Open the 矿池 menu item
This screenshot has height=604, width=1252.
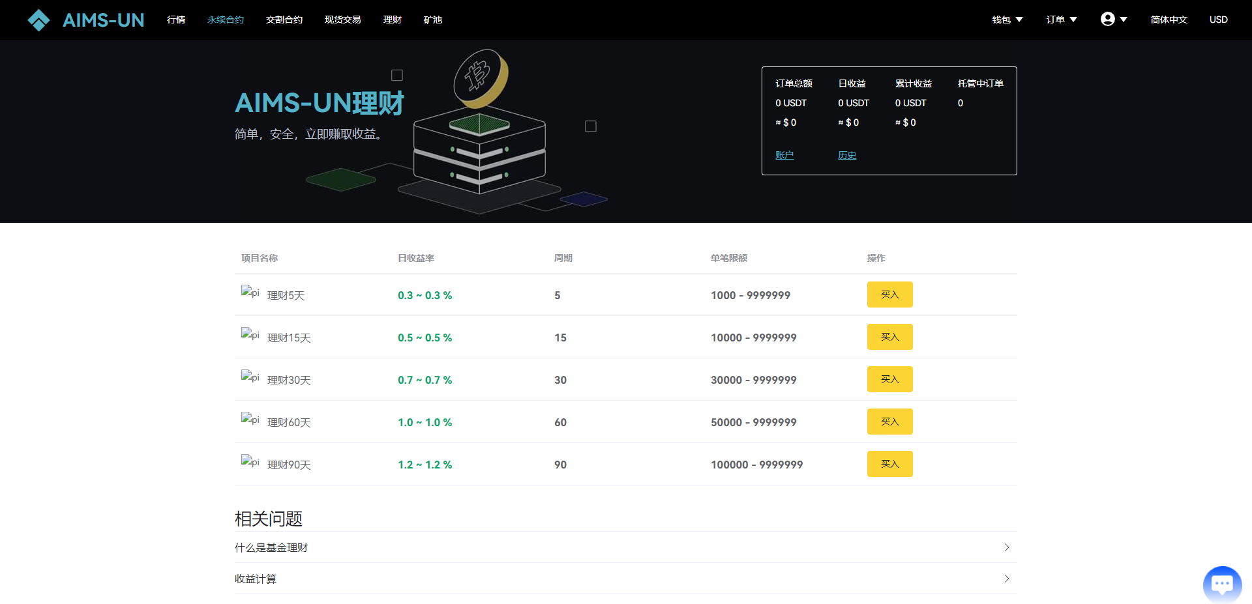(433, 20)
